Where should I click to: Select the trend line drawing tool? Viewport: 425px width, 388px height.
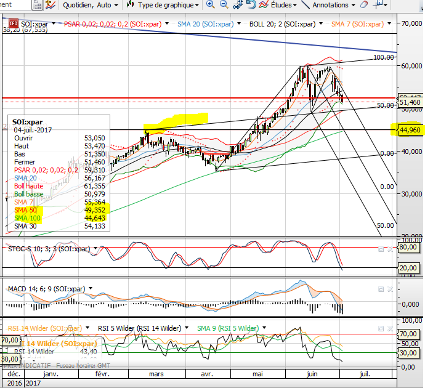306,5
